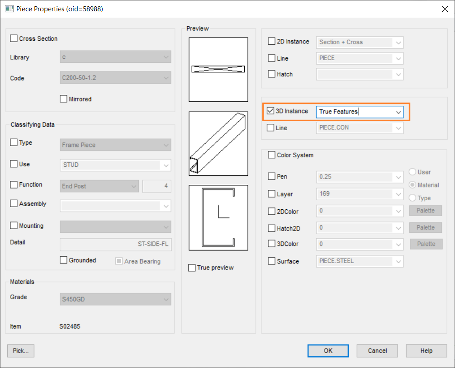Screen dimensions: 455x368
Task: Expand the Use dropdown showing STUD
Action: pyautogui.click(x=166, y=165)
